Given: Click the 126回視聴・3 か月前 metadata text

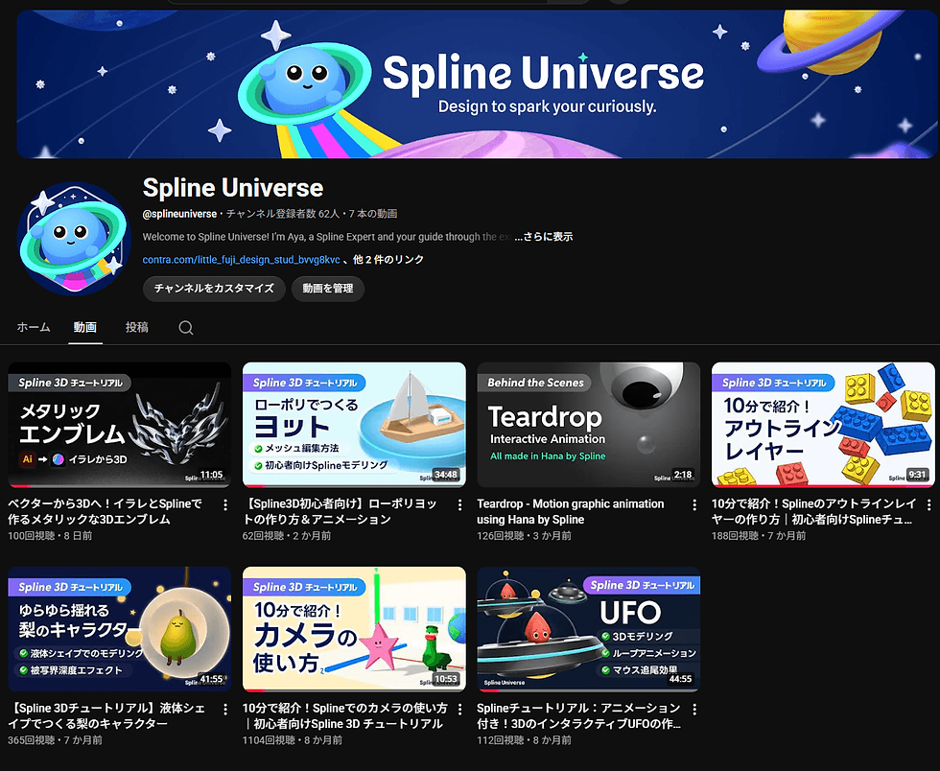Looking at the screenshot, I should click(524, 535).
